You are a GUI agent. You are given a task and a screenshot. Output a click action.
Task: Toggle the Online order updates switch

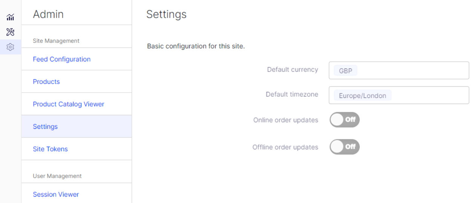(345, 120)
